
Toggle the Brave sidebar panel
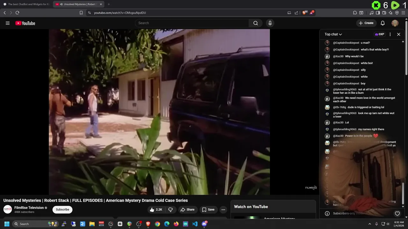click(x=378, y=13)
